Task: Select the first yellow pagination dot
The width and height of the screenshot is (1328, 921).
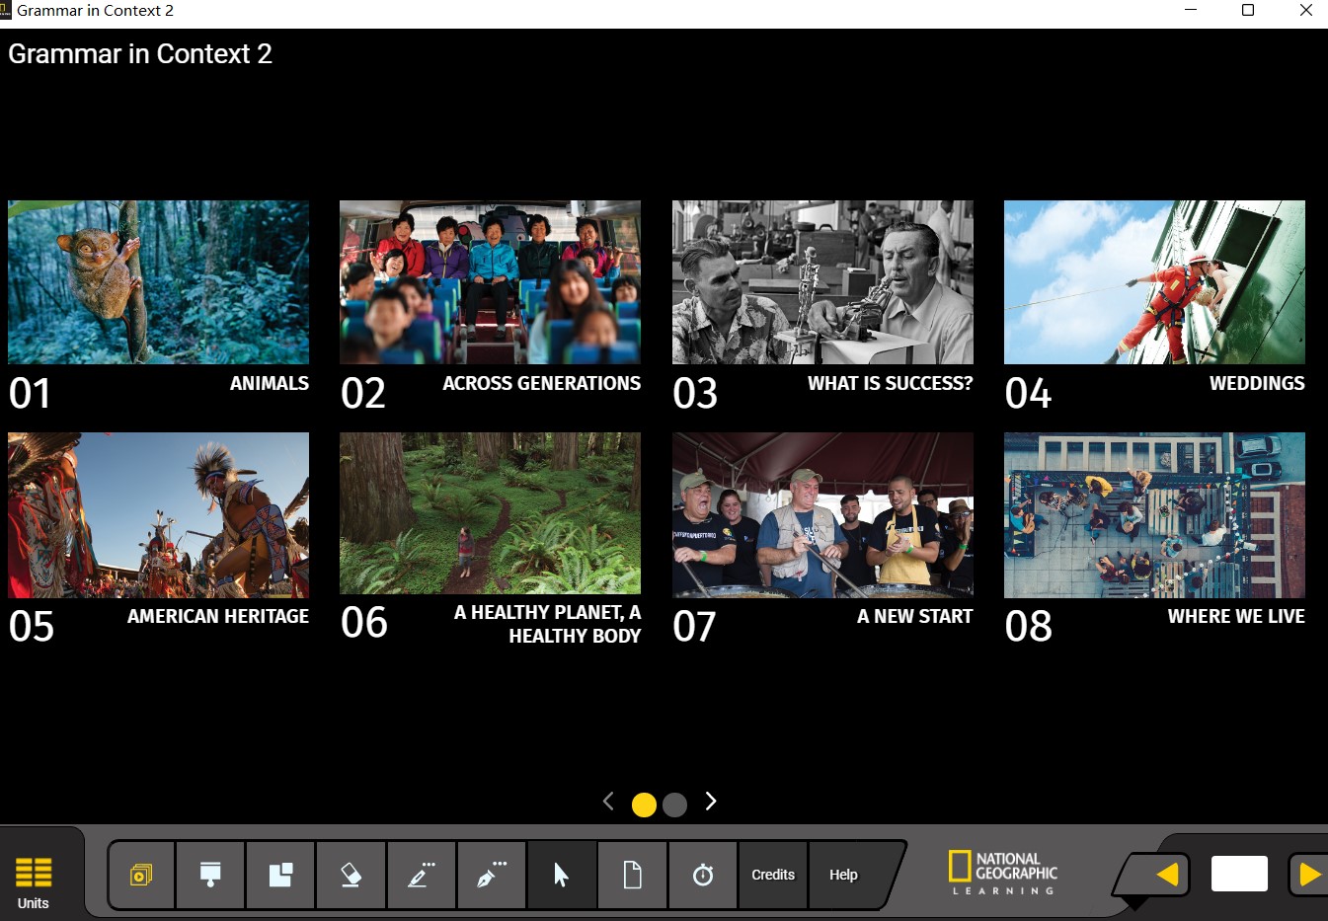Action: pyautogui.click(x=644, y=806)
